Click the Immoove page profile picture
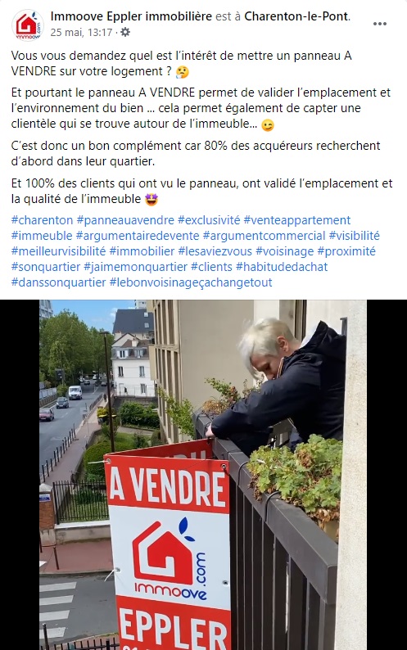 27,25
